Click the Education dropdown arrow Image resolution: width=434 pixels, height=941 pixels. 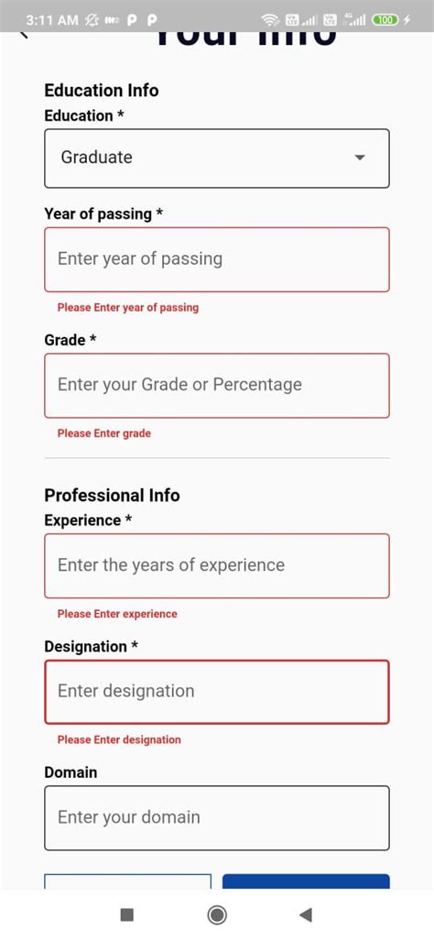click(x=360, y=158)
